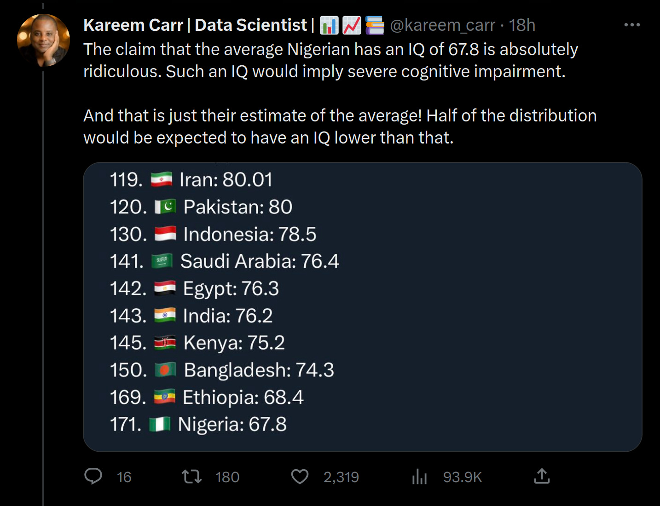Click the reply icon below the tweet

tap(93, 477)
